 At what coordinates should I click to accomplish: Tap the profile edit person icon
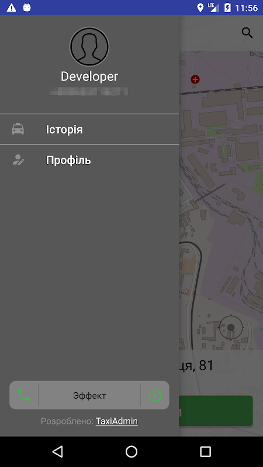18,160
